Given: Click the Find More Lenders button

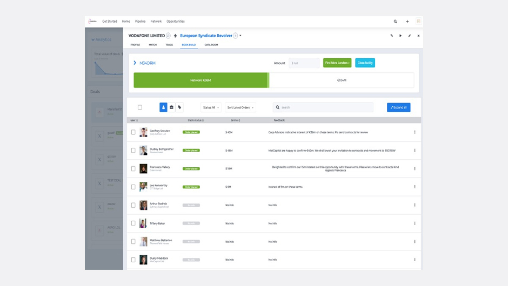Looking at the screenshot, I should tap(337, 63).
